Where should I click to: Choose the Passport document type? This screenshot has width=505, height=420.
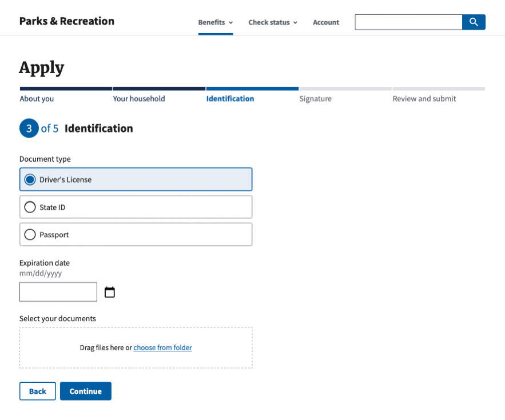136,234
